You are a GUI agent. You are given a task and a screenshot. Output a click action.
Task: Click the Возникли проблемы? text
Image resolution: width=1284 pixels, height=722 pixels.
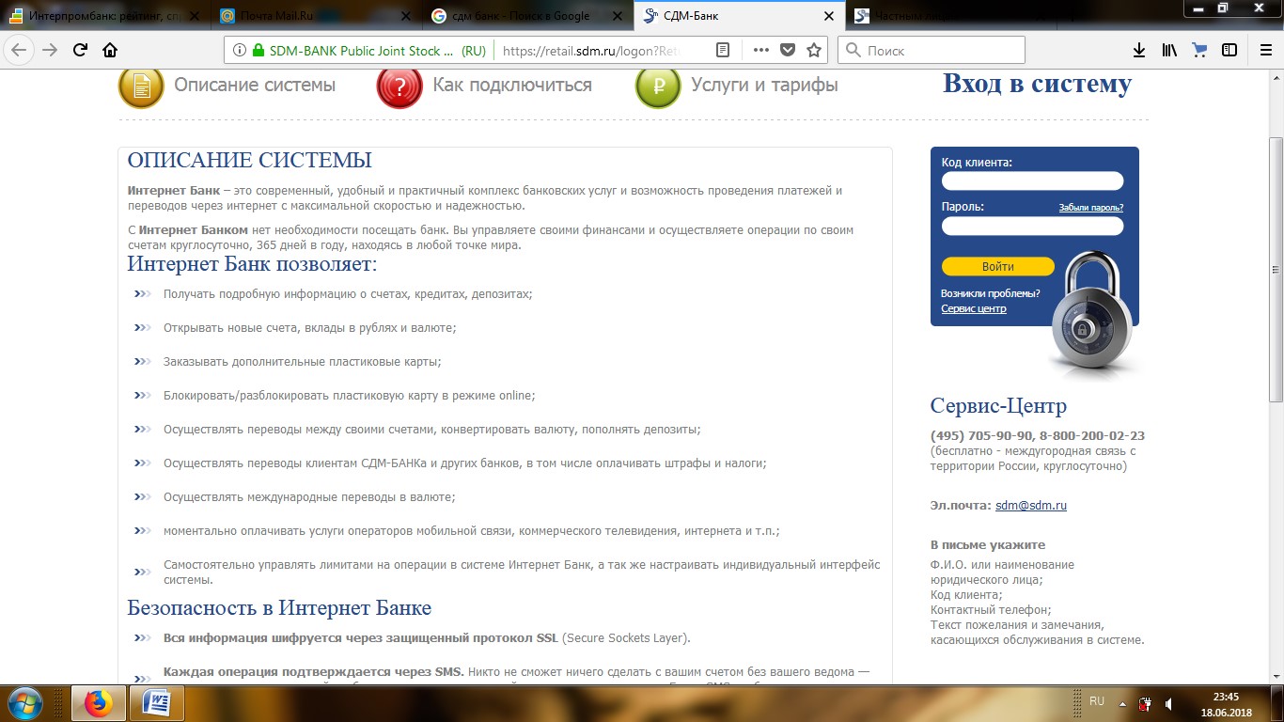coord(991,293)
